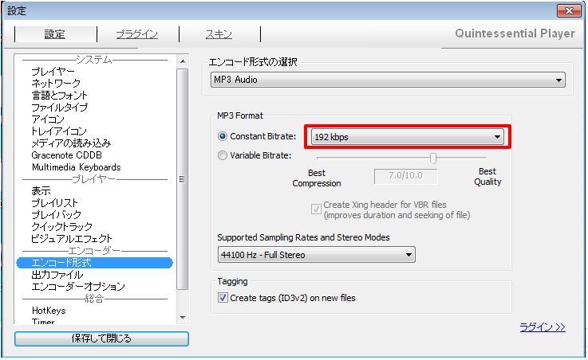588x360 pixels.
Task: Select エンコーダーオプション in the list
Action: (x=78, y=287)
